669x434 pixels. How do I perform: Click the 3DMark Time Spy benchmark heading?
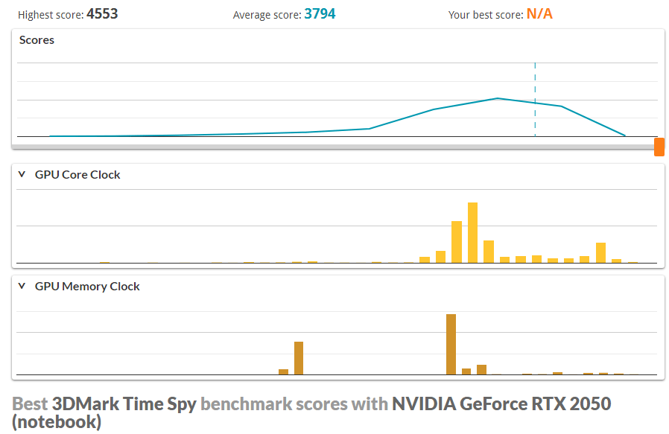pos(311,412)
